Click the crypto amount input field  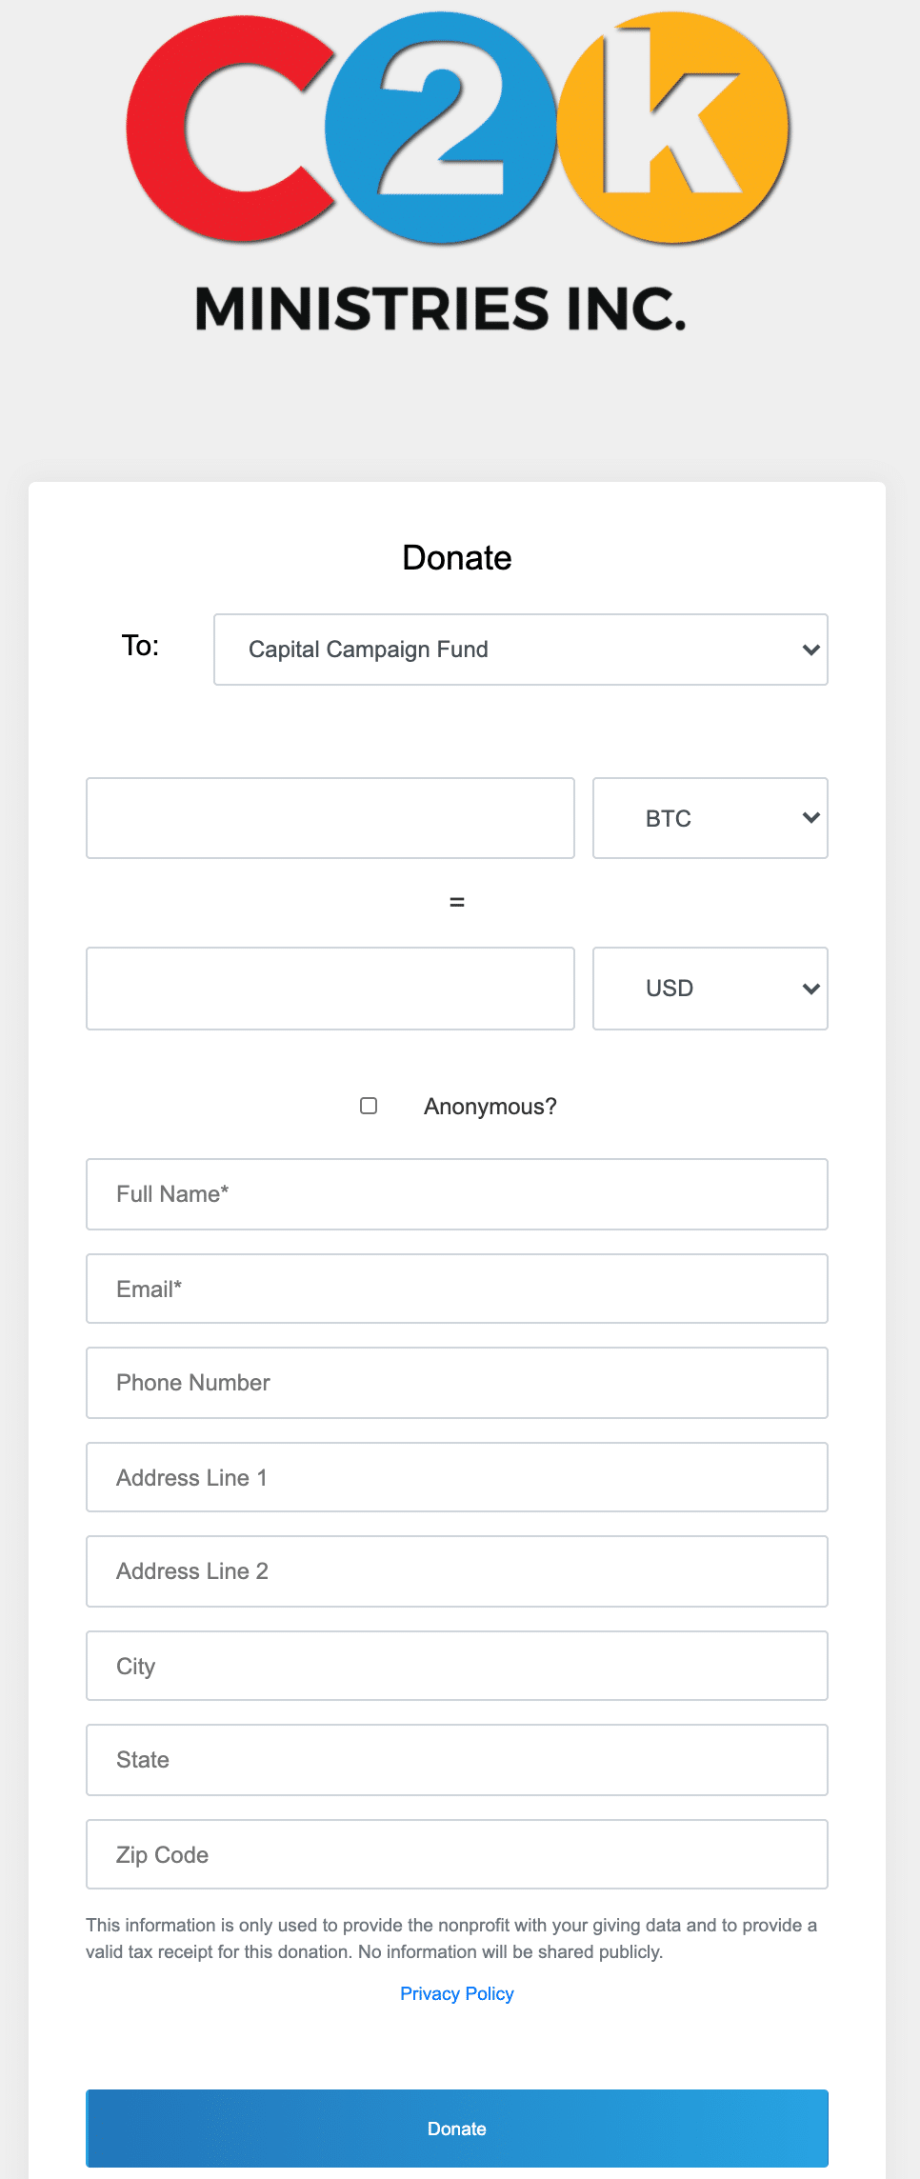[330, 818]
